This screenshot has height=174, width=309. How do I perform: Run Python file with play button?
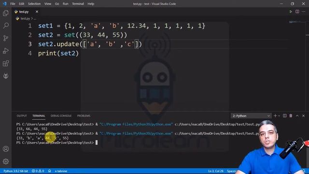pyautogui.click(x=291, y=12)
